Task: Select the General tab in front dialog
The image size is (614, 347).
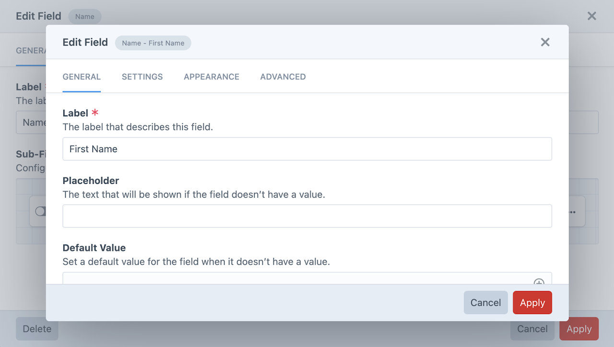Action: click(82, 77)
